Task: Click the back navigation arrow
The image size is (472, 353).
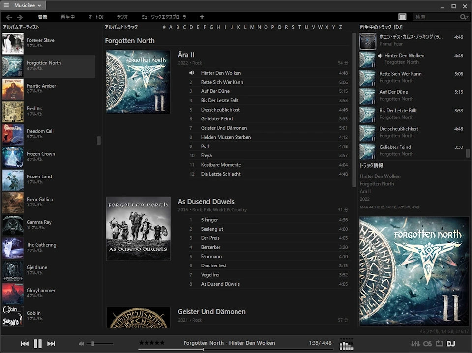Action: click(x=8, y=16)
